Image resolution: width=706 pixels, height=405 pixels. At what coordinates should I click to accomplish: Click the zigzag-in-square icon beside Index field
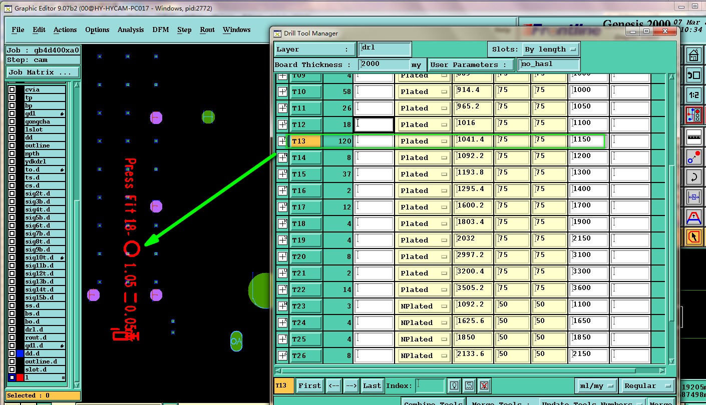(469, 385)
